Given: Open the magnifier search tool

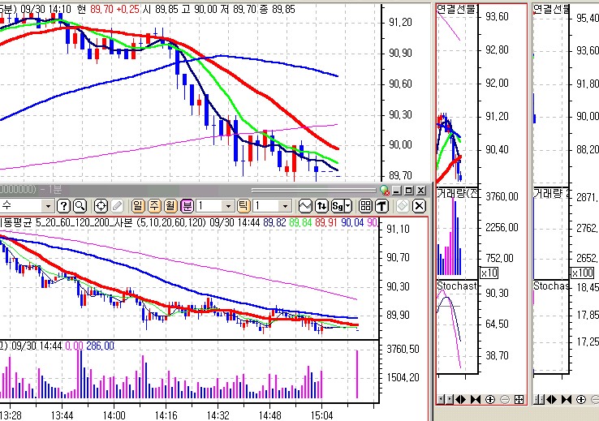Looking at the screenshot, I should (x=80, y=206).
